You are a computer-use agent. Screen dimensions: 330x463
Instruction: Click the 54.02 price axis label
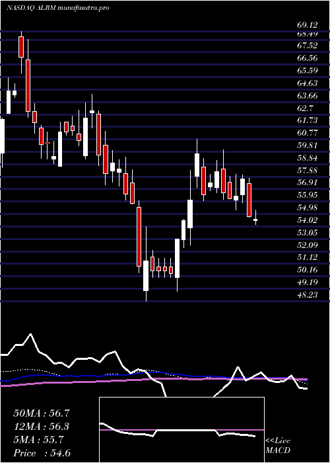308,220
